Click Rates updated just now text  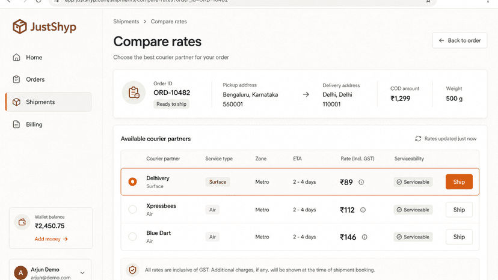450,139
